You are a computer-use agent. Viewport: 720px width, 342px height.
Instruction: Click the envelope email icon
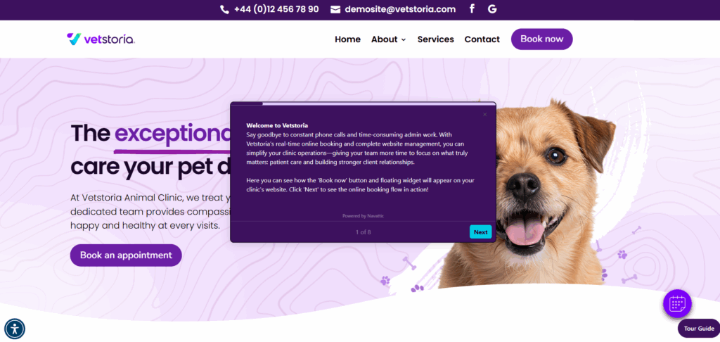[335, 9]
